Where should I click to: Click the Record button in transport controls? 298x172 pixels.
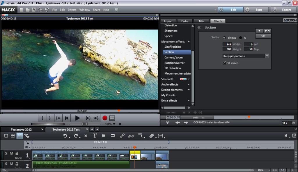coord(105,118)
